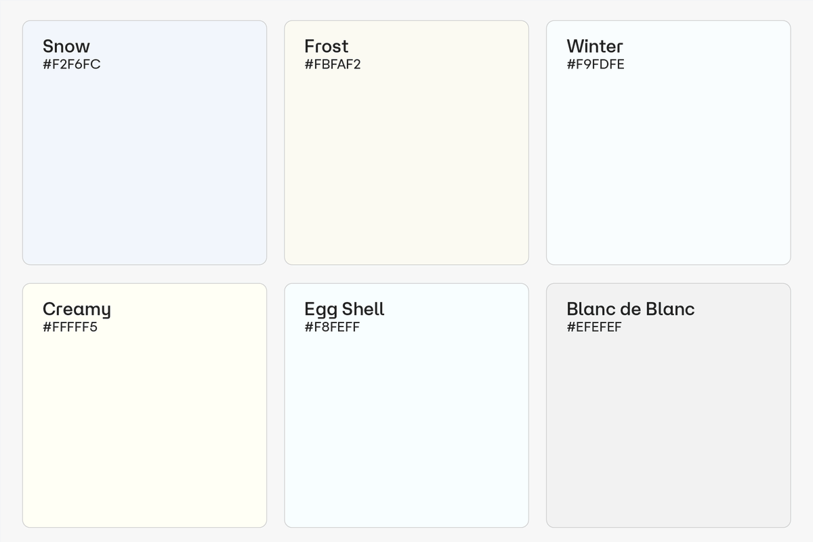Click the #F9FDFE hex code

coord(596,64)
